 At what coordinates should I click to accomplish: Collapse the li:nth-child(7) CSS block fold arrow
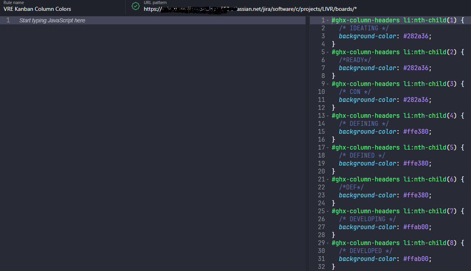click(x=328, y=211)
